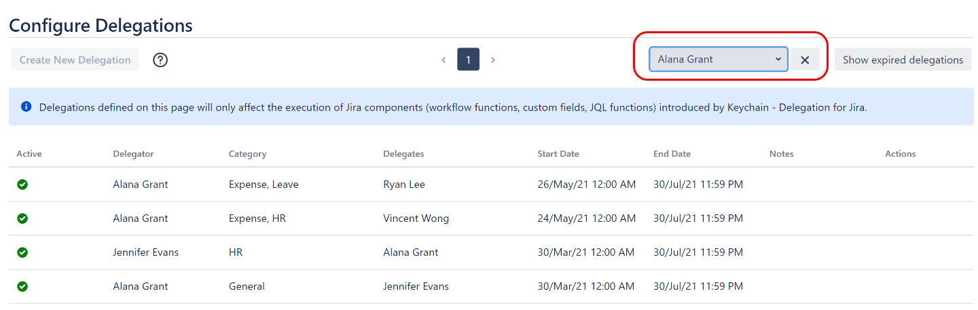Click active checkmark for Ryan Lee delegation

[x=22, y=185]
